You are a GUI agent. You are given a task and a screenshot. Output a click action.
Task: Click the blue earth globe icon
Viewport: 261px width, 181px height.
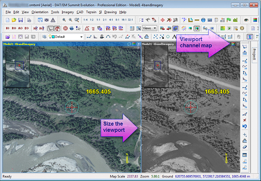(x=72, y=28)
